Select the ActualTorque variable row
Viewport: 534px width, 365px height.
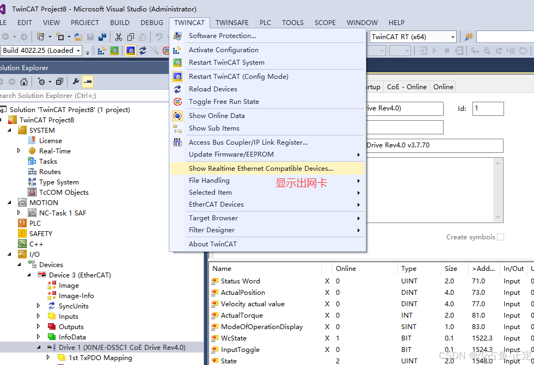[x=371, y=315]
